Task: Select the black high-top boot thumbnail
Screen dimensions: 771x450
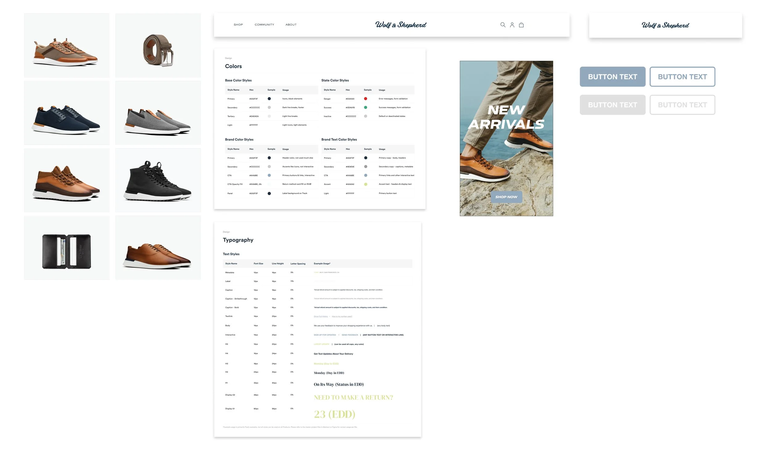Action: 158,180
